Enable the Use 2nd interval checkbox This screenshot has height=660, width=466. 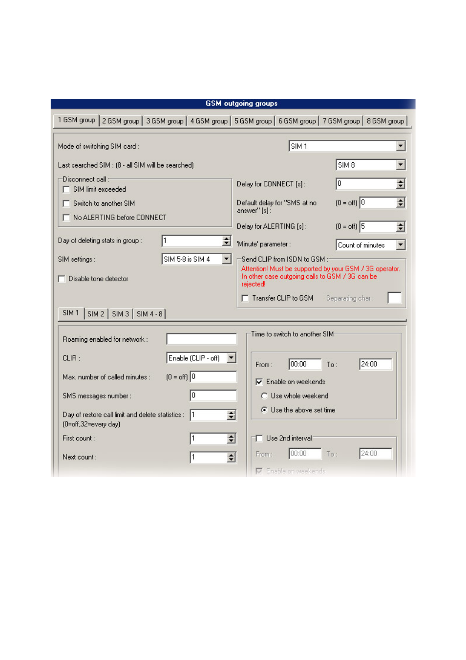point(259,439)
